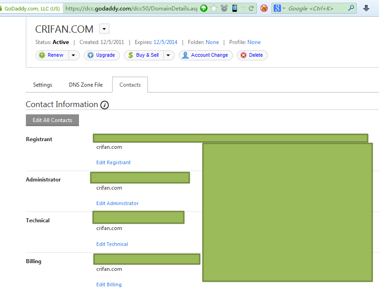Click the Profile None link
Screen dimensions: 379x294
(x=254, y=42)
